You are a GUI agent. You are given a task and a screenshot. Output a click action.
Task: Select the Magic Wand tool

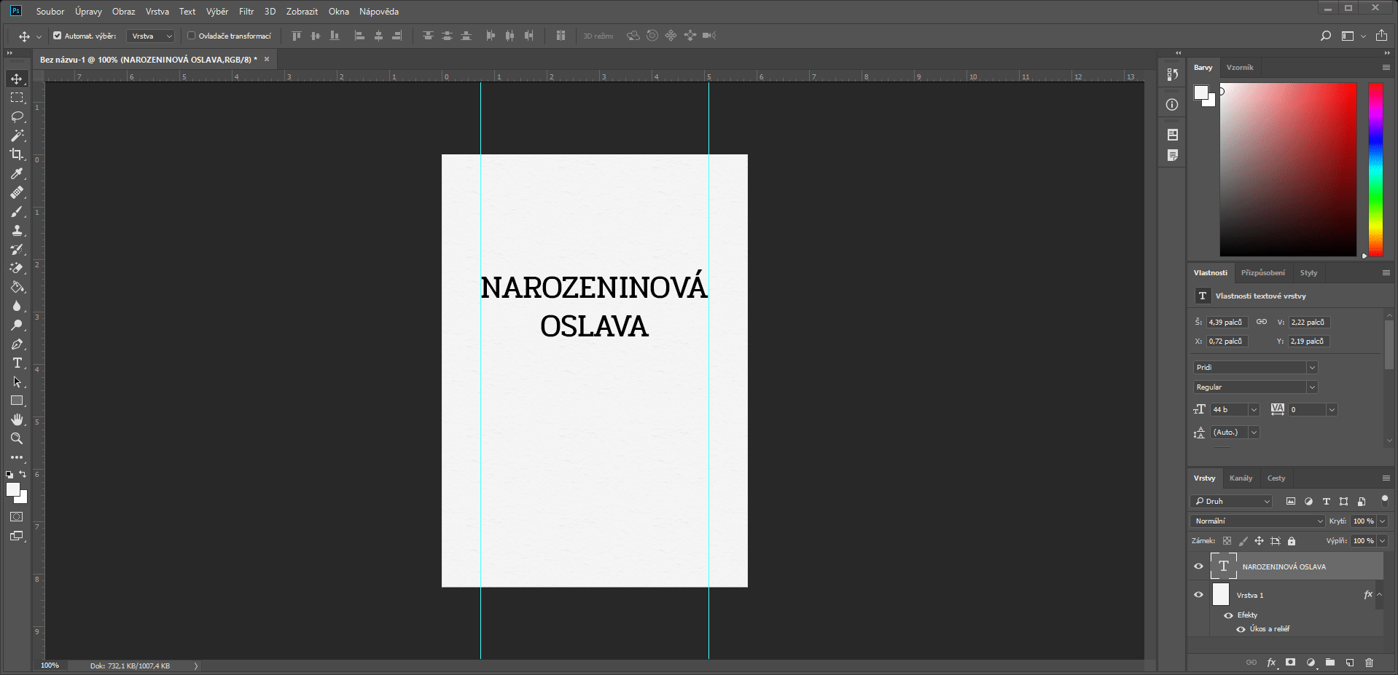tap(17, 135)
